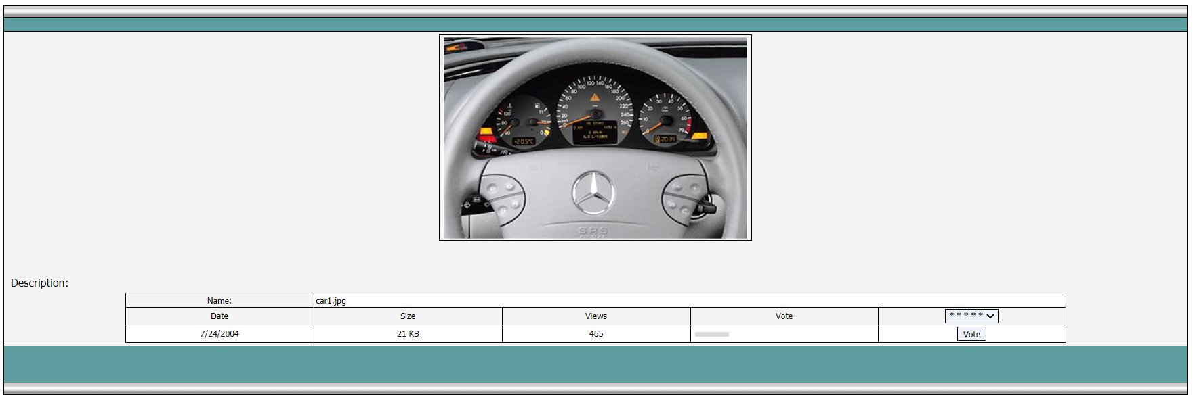Click the Description: label
1195x405 pixels.
coord(39,283)
